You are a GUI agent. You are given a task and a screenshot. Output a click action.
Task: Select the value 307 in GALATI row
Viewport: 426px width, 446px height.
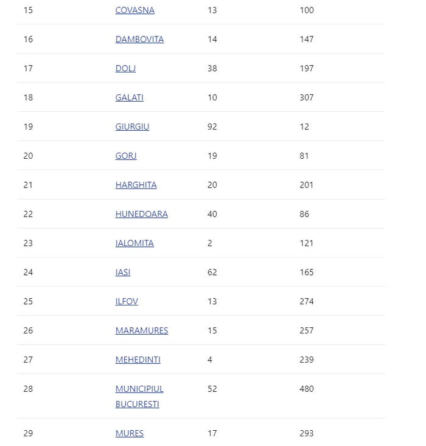coord(307,98)
